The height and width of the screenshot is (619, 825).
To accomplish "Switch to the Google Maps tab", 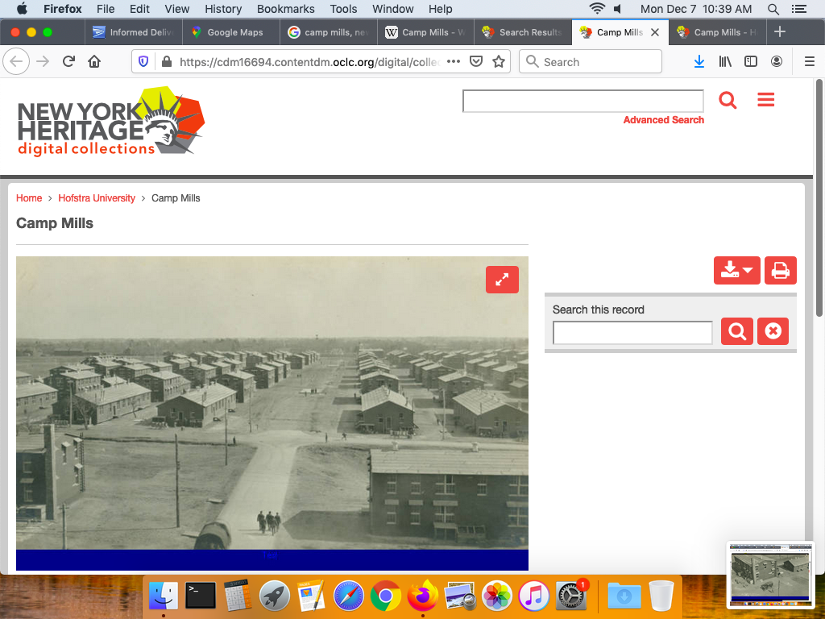I will tap(234, 32).
